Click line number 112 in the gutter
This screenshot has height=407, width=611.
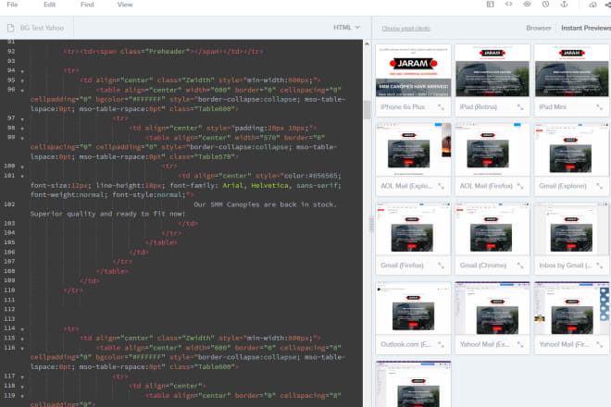(x=9, y=309)
